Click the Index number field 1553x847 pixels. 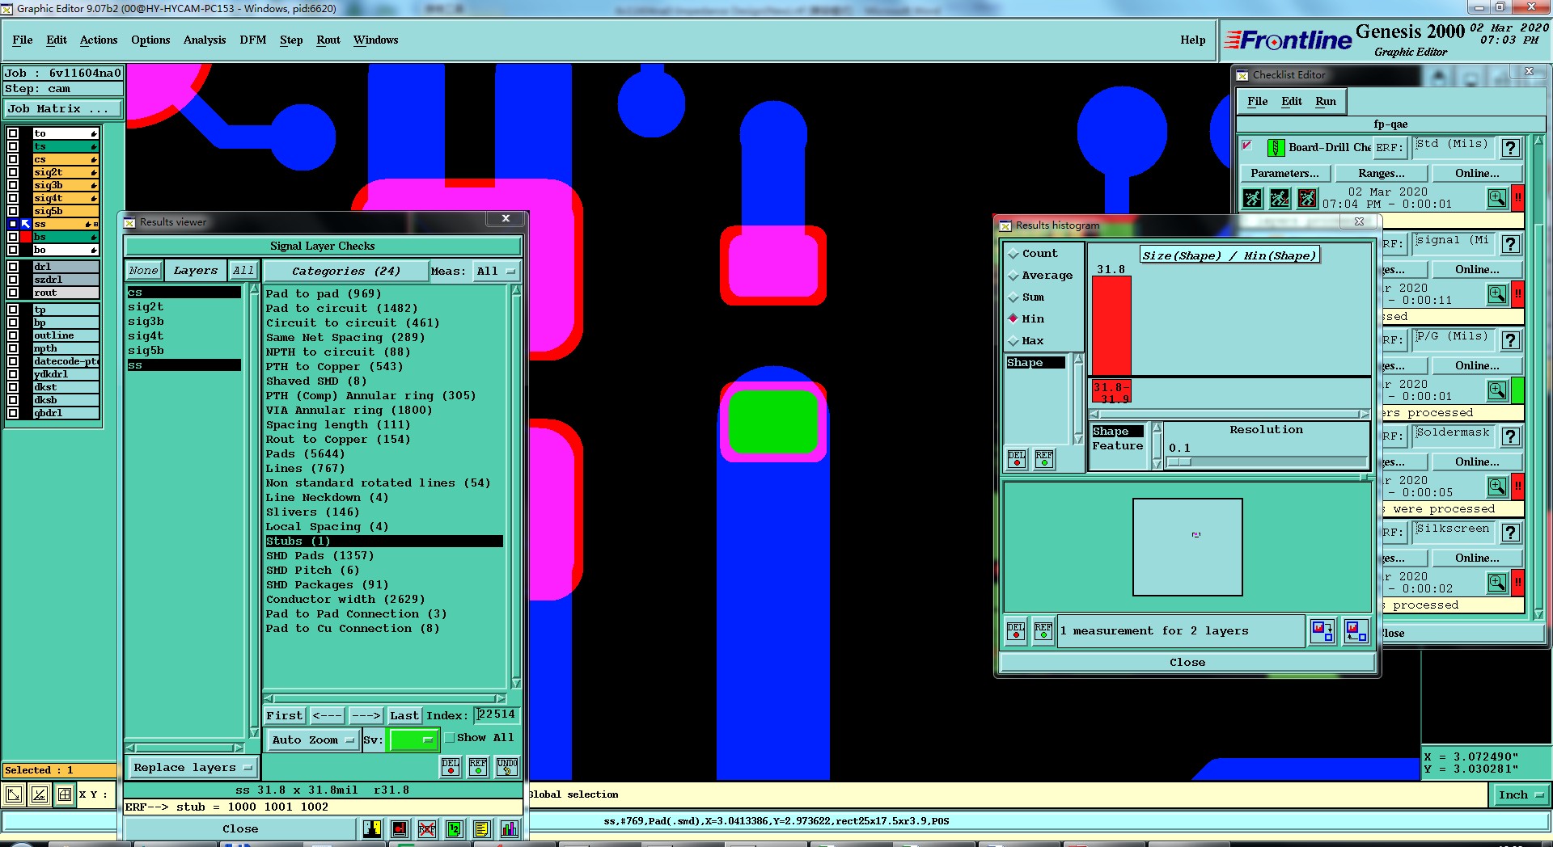coord(496,715)
